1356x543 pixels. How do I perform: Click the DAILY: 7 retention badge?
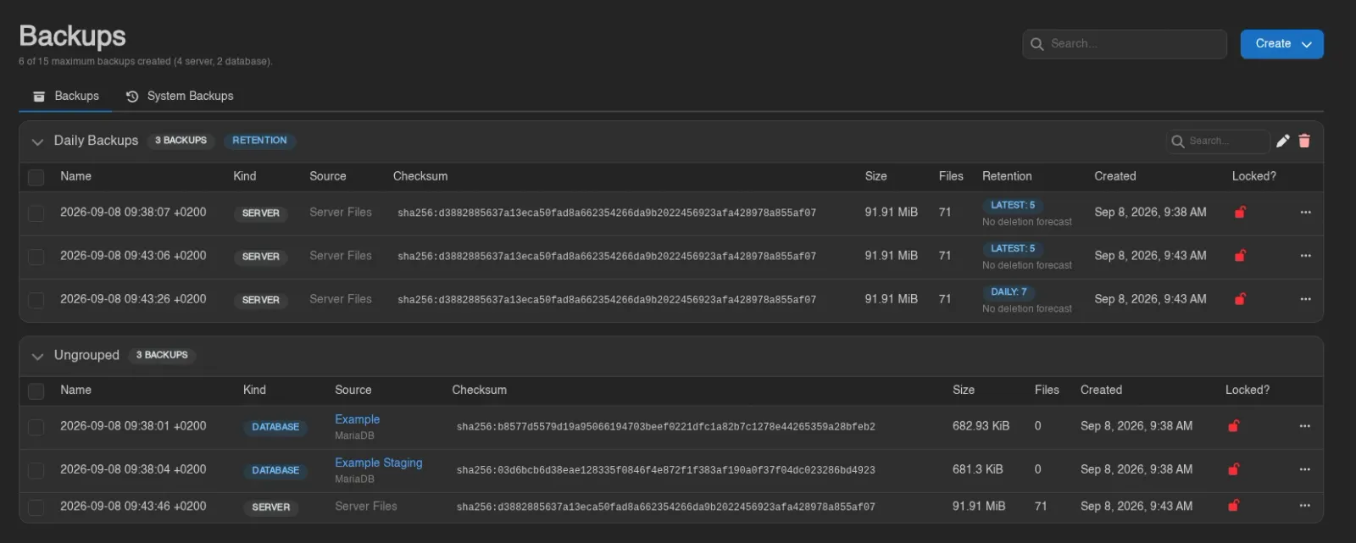click(x=1009, y=292)
